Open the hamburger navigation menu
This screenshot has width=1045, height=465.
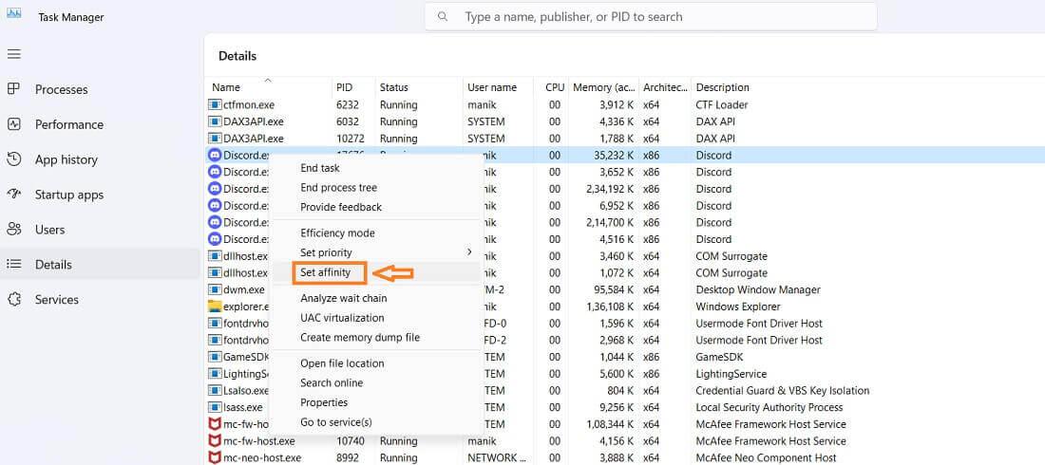14,54
